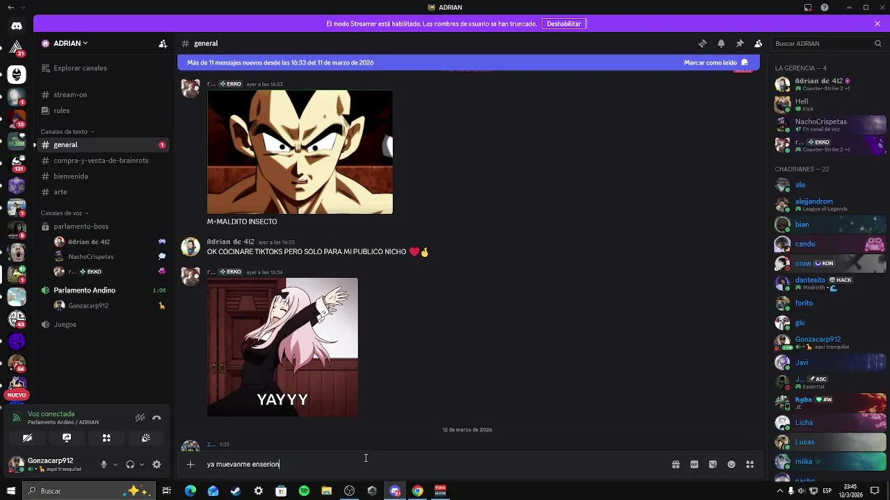This screenshot has width=890, height=500.
Task: Open Microsoft Edge from the taskbar
Action: pyautogui.click(x=191, y=491)
